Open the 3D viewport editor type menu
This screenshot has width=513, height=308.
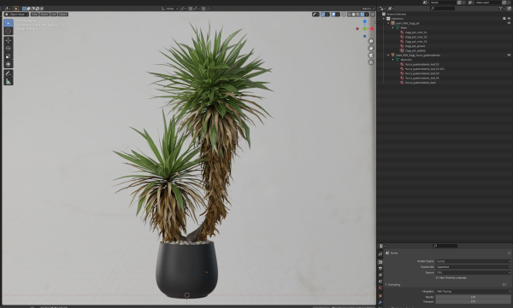point(7,9)
